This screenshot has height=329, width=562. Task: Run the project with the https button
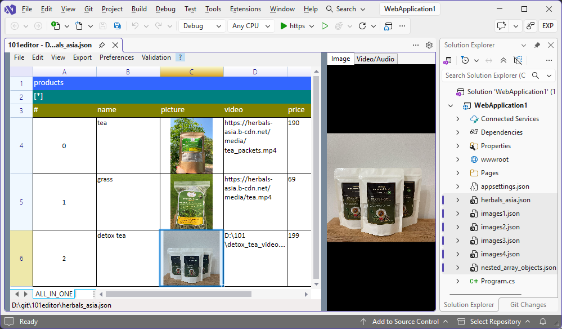tap(293, 26)
